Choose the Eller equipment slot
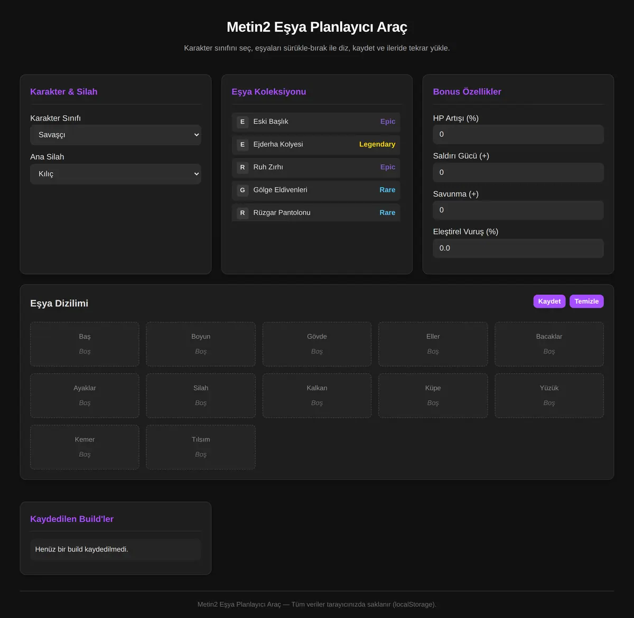634x618 pixels. (x=433, y=344)
